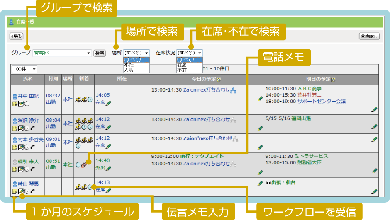
Task: Edit 井中 由紀's presence status with pencil icon
Action: point(109,103)
